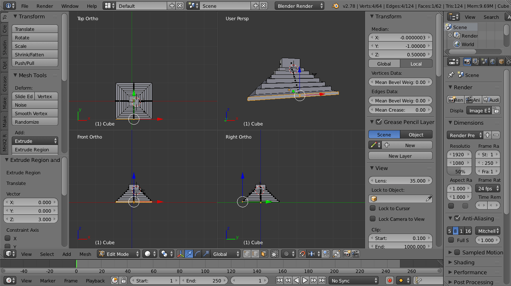Open the World properties tab icon
The width and height of the screenshot is (511, 286).
[x=493, y=62]
